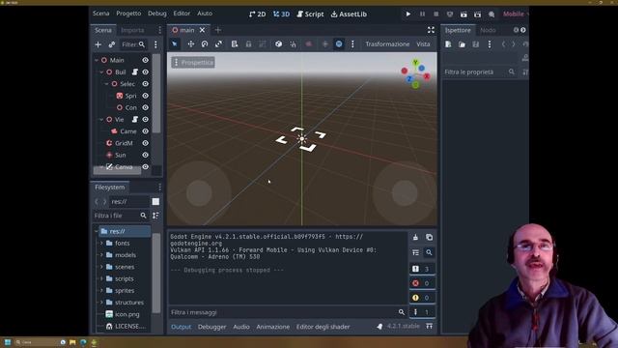Open the AssetLib workspace

click(x=349, y=14)
